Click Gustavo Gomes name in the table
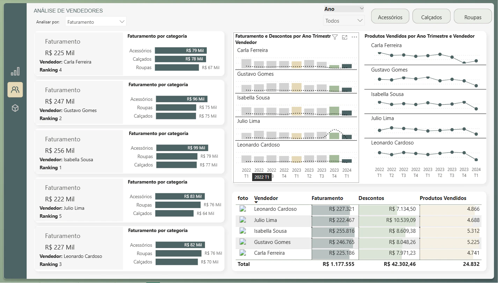Screen dimensions: 498x283 tap(272, 242)
